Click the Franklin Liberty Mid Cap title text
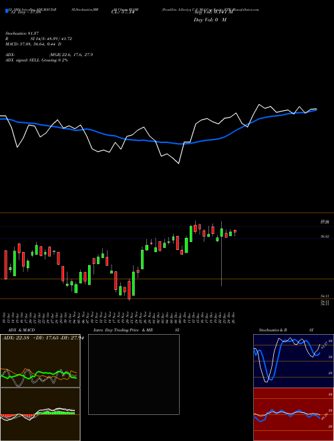Image resolution: width=334 pixels, height=441 pixels. point(210,9)
